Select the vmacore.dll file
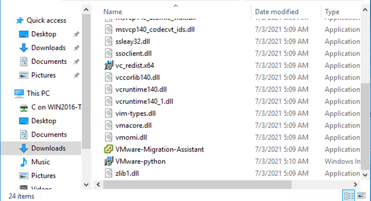The width and height of the screenshot is (371, 201). [133, 125]
